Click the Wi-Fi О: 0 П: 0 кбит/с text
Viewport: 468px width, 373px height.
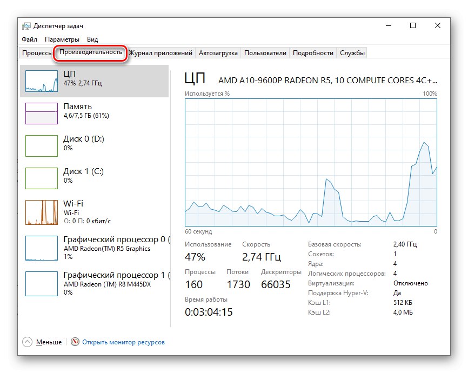(87, 212)
